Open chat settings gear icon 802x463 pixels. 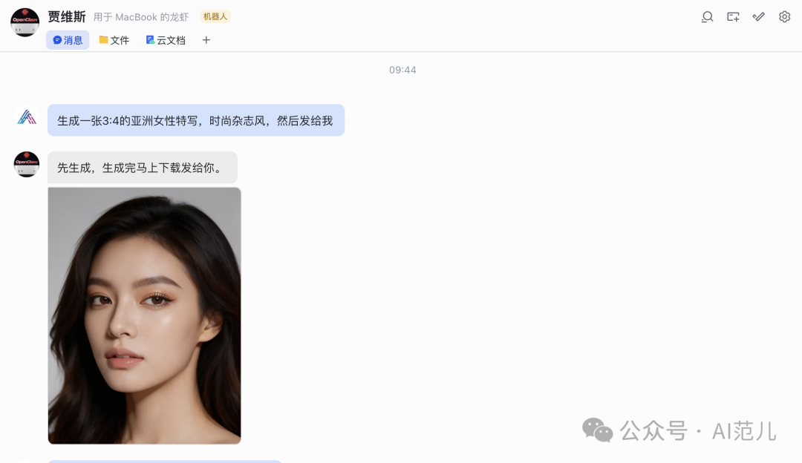pos(784,17)
